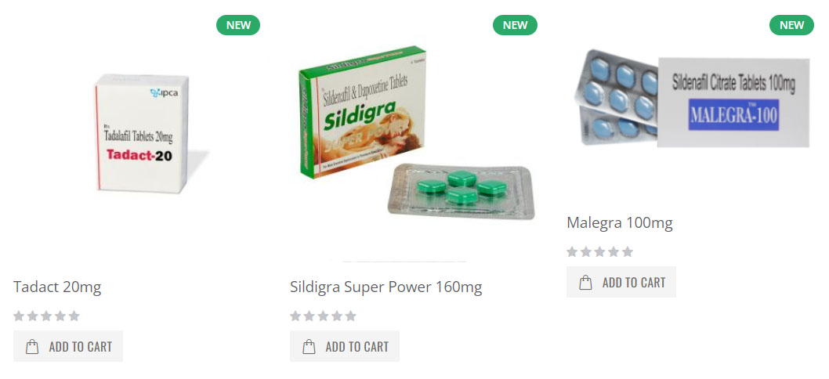Give Sildigra Super Power three stars
Viewport: 829px width, 379px height.
(323, 316)
